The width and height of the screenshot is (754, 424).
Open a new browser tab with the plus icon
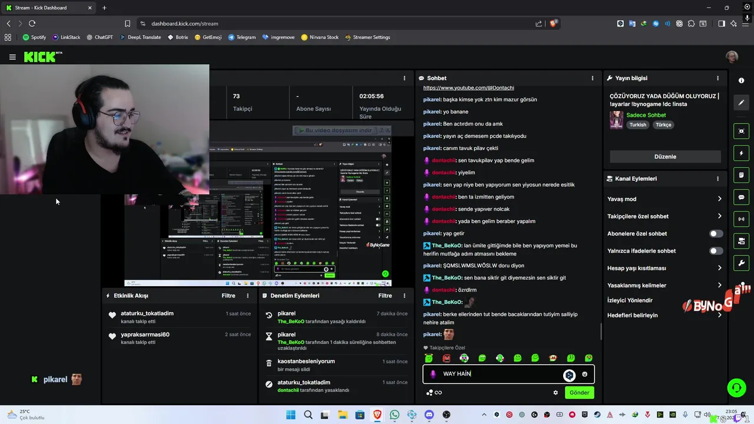104,8
